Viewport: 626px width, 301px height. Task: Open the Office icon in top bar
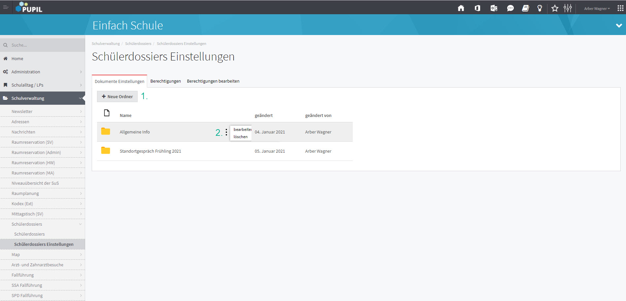[x=478, y=8]
